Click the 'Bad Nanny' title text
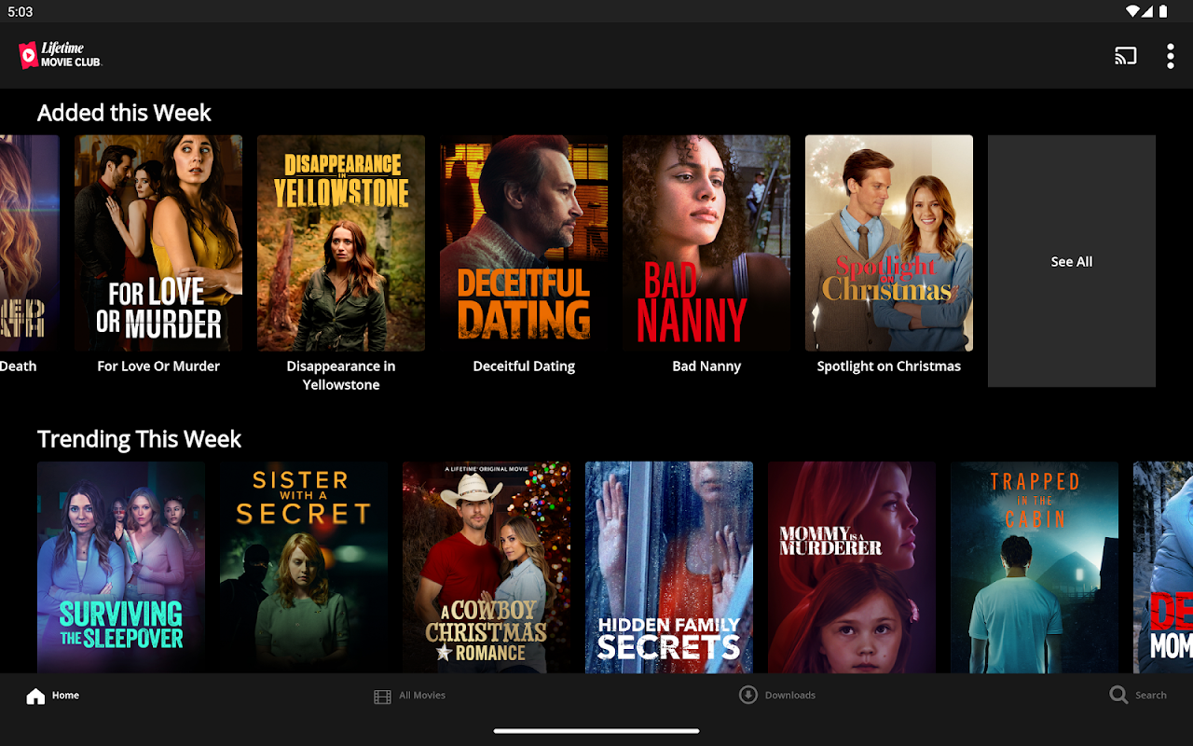 tap(706, 366)
